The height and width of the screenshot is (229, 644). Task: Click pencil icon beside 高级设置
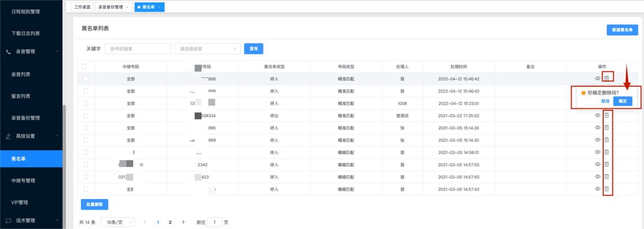coord(9,136)
